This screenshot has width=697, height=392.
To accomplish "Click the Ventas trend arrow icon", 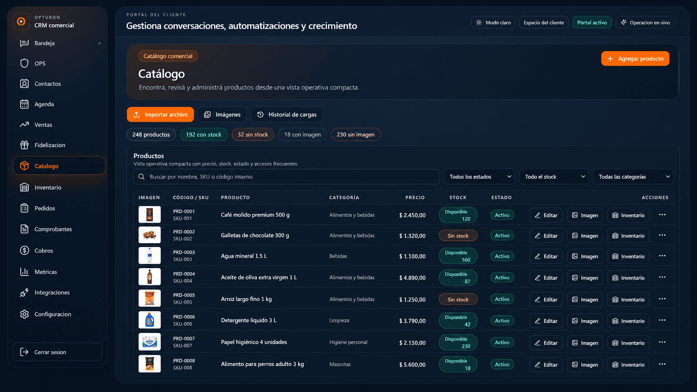I will tap(24, 125).
